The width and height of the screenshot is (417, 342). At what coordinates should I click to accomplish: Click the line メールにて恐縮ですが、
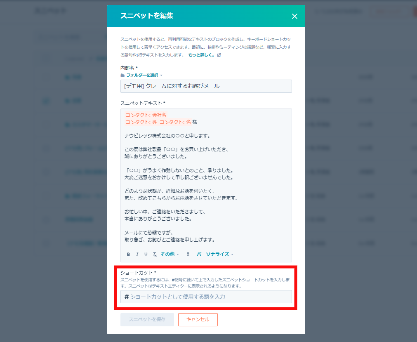[x=149, y=233]
